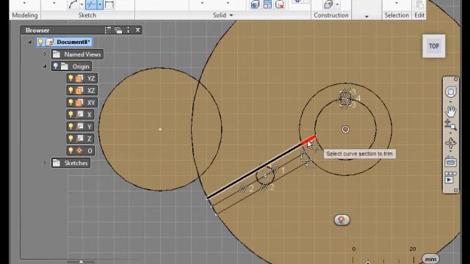470x264 pixels.
Task: Toggle XY plane visibility lightbulb
Action: (70, 103)
